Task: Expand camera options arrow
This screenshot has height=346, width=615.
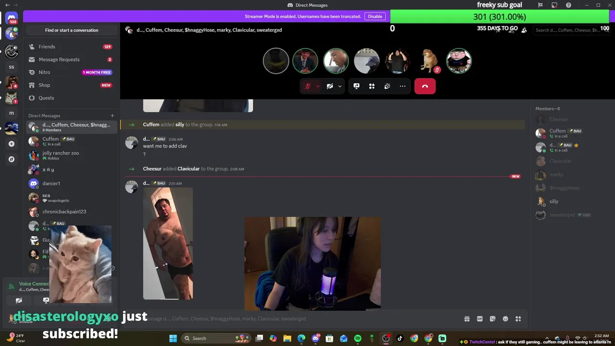Action: coord(340,86)
